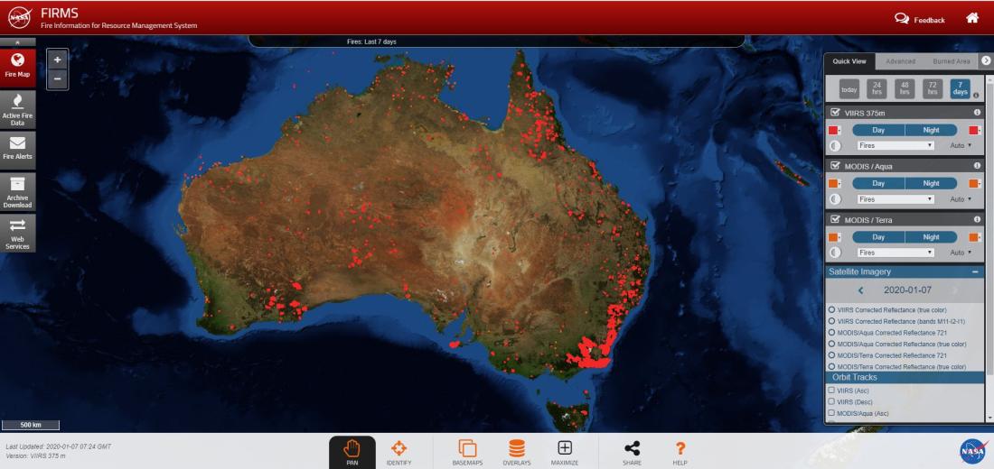
Task: Open the Fire Map sidebar icon
Action: 18,68
